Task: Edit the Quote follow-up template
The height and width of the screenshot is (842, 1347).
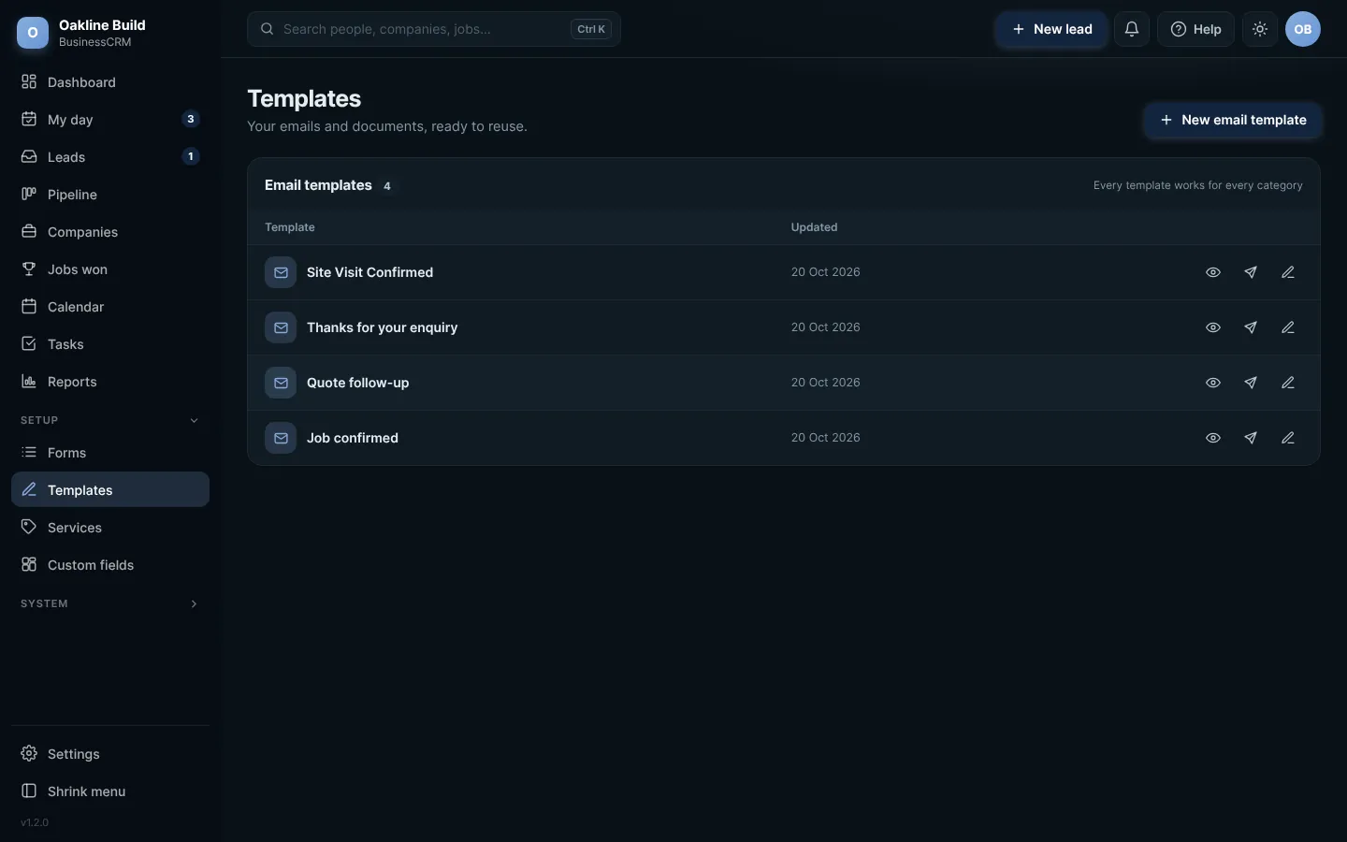Action: [1288, 383]
